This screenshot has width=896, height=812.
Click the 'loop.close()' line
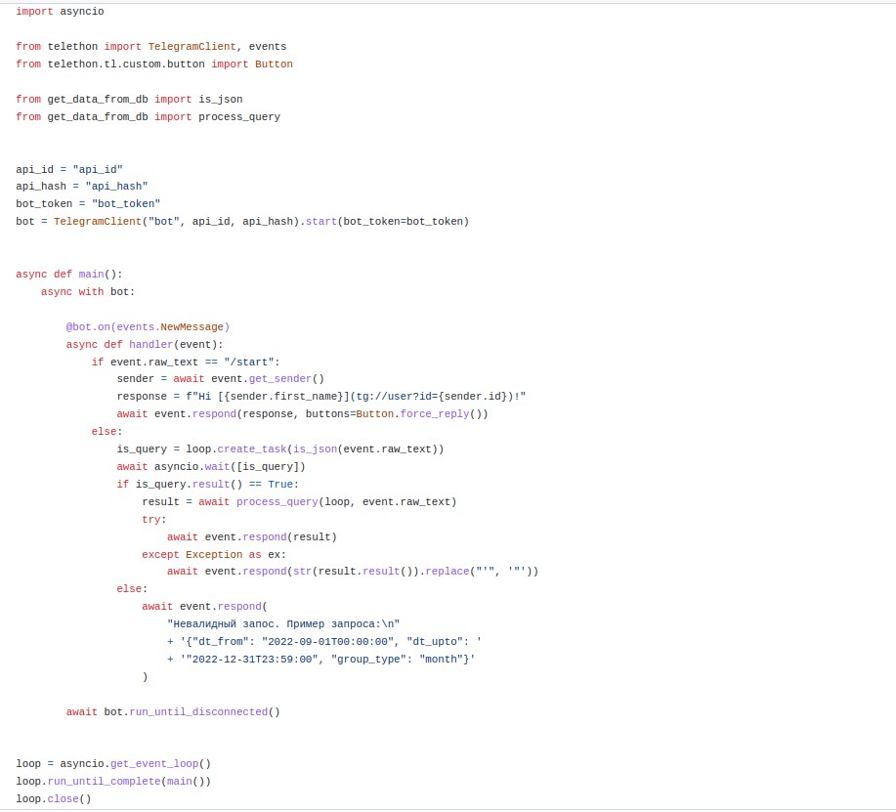54,799
